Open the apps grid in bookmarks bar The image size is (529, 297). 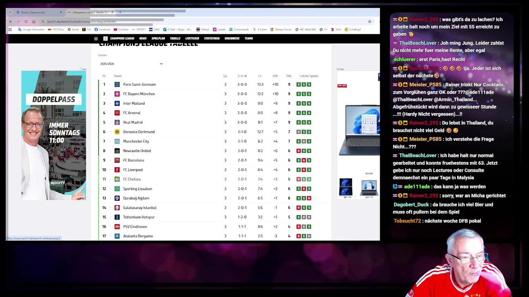[x=10, y=29]
